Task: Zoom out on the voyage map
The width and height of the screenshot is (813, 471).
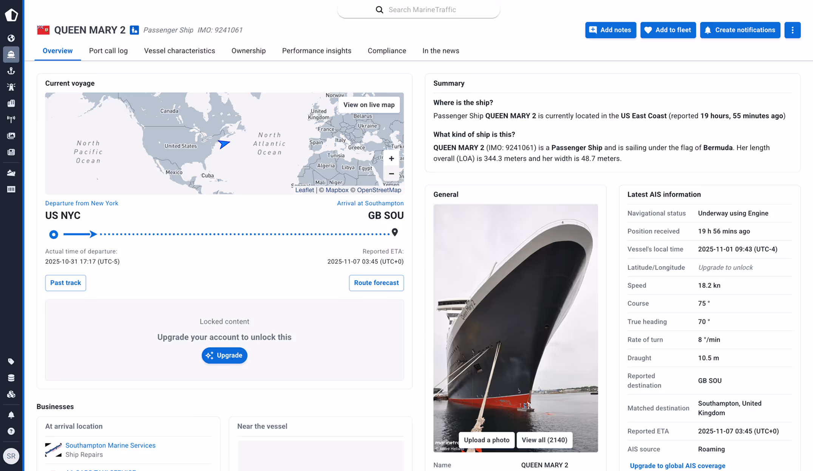Action: pyautogui.click(x=391, y=174)
